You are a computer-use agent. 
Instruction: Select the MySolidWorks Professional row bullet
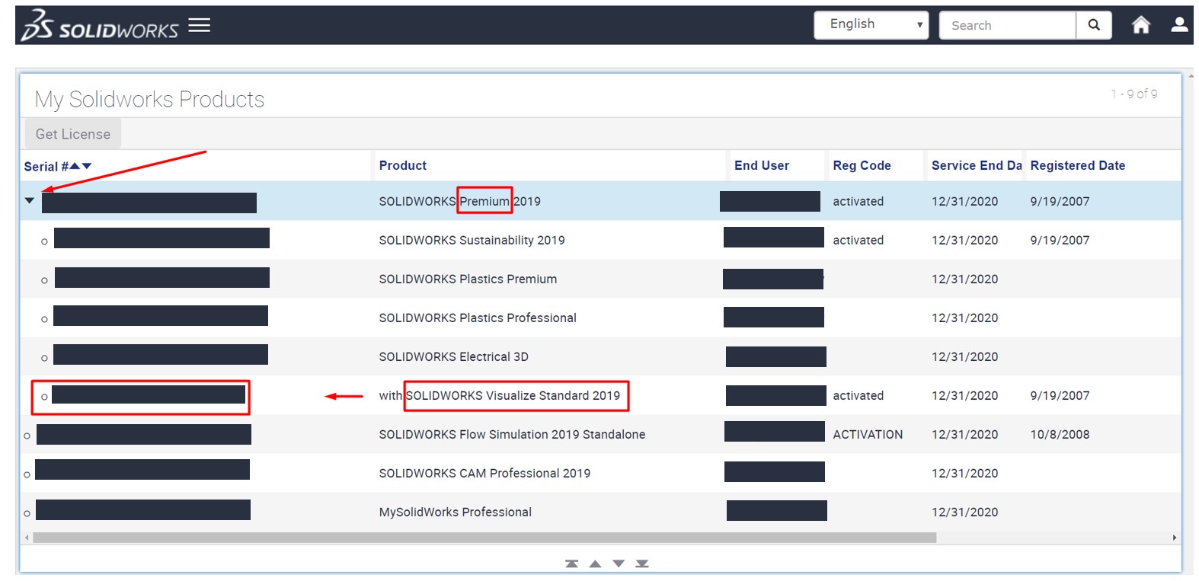(27, 513)
